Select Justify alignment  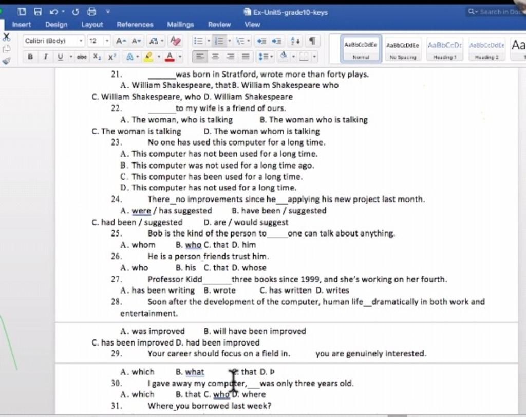click(246, 57)
